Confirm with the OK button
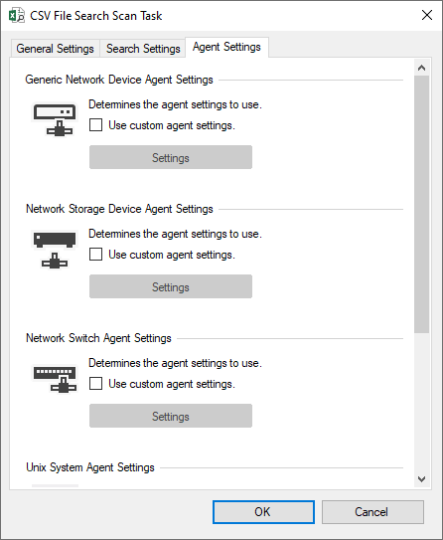Screen dimensions: 443x540 point(263,512)
